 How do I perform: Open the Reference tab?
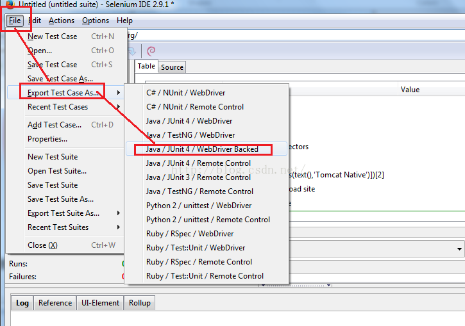click(x=55, y=303)
